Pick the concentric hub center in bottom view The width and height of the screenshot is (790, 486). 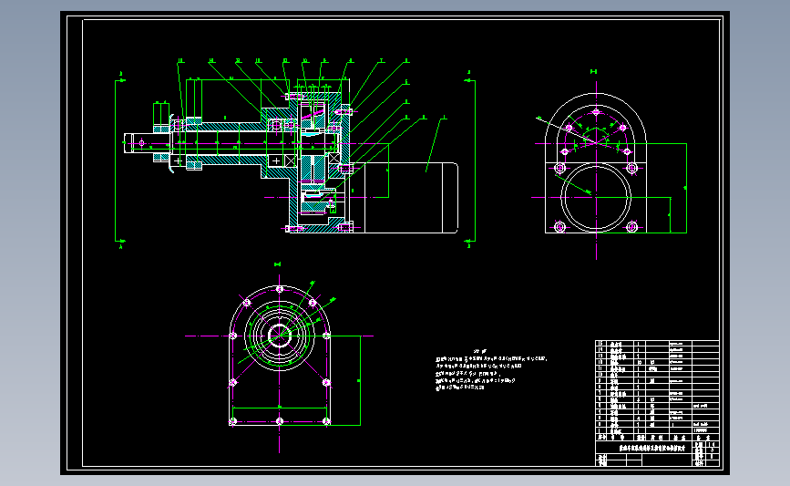(x=279, y=336)
